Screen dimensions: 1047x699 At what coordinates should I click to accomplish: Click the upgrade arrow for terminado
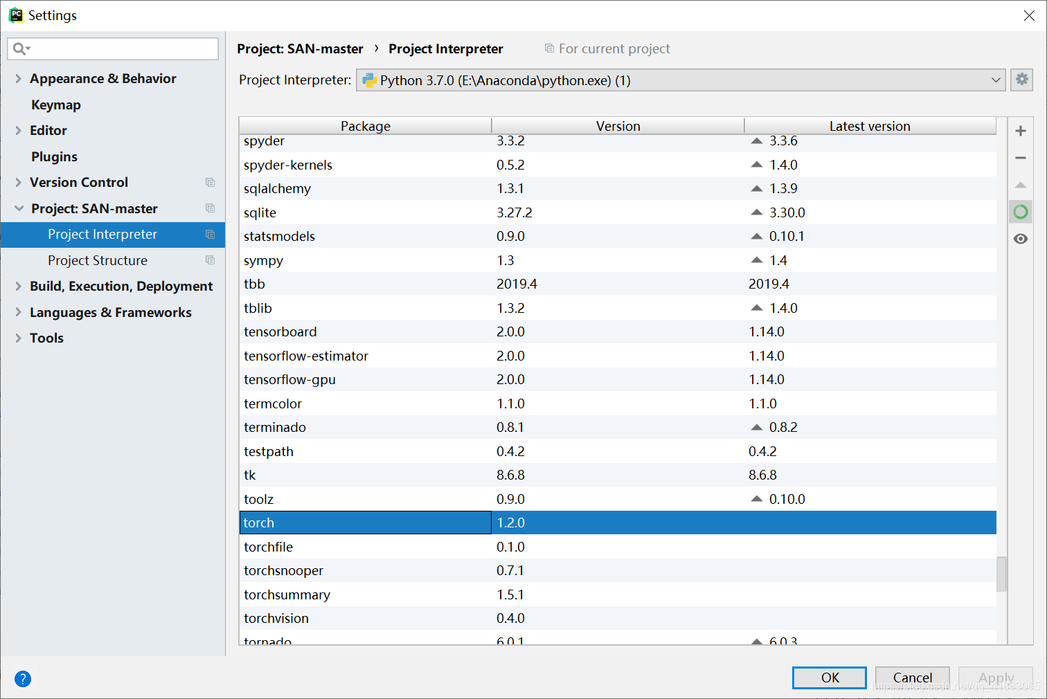[757, 427]
